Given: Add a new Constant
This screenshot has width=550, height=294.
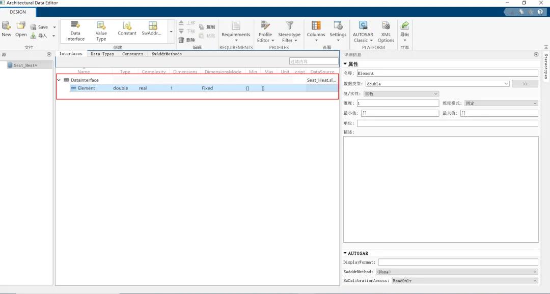Looking at the screenshot, I should tap(127, 28).
